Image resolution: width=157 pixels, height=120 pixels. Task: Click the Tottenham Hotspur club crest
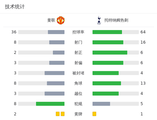(99, 20)
